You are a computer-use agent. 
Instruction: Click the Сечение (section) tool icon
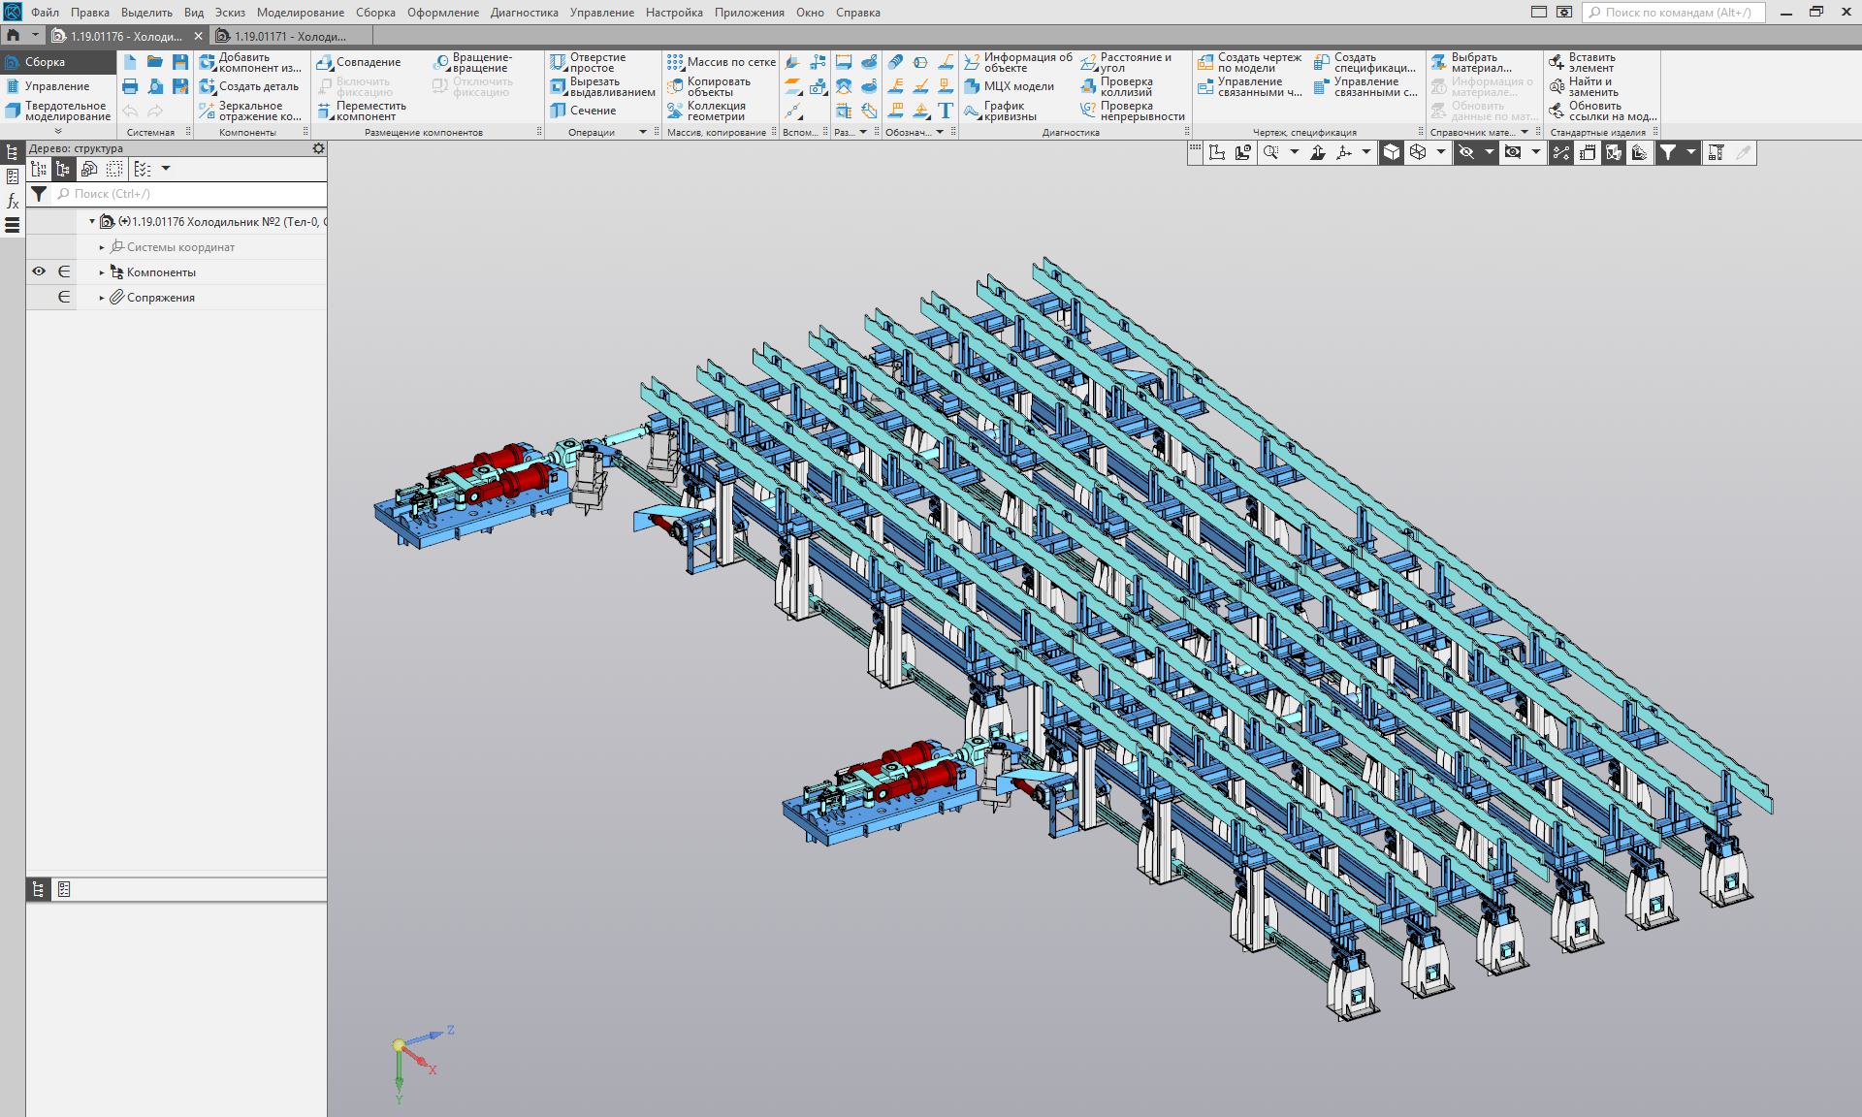[x=559, y=111]
